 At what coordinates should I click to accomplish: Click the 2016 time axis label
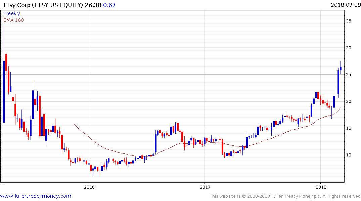(x=89, y=187)
